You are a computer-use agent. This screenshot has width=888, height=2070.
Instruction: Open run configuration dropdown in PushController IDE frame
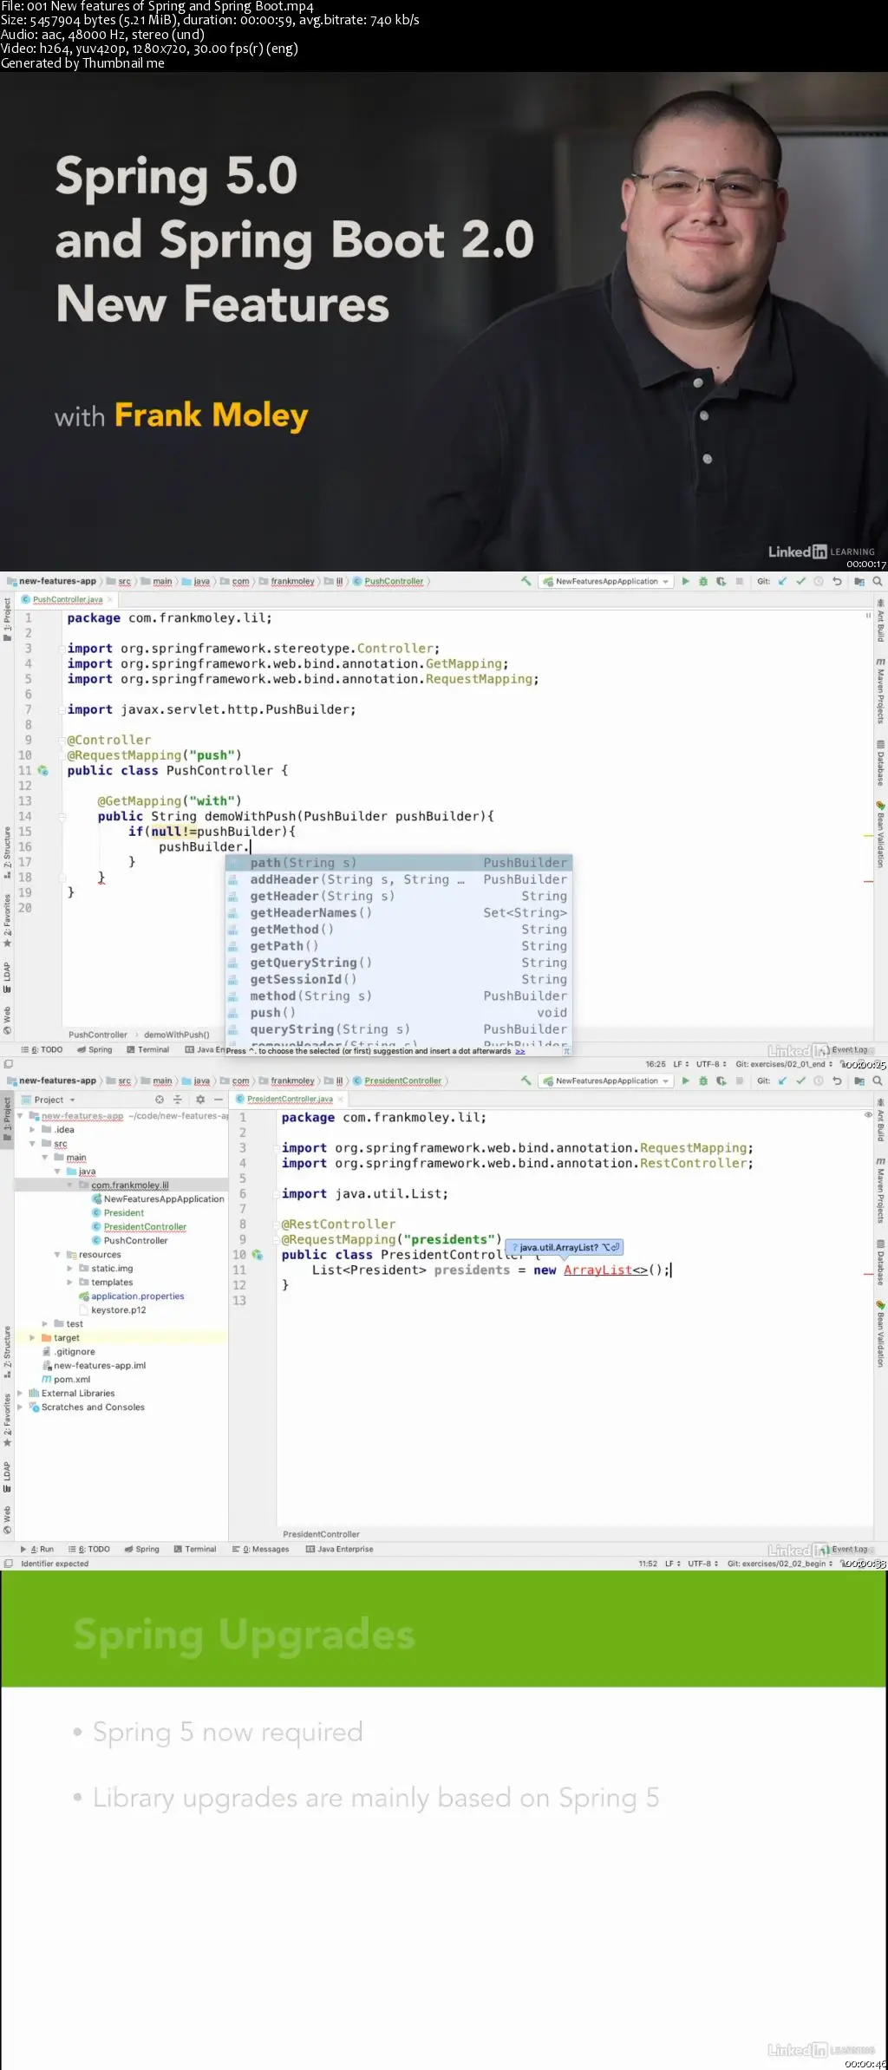(605, 581)
